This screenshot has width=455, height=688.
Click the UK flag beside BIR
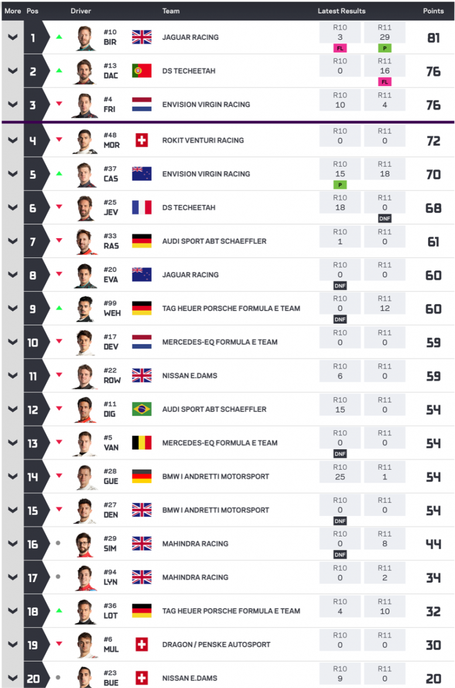[142, 37]
